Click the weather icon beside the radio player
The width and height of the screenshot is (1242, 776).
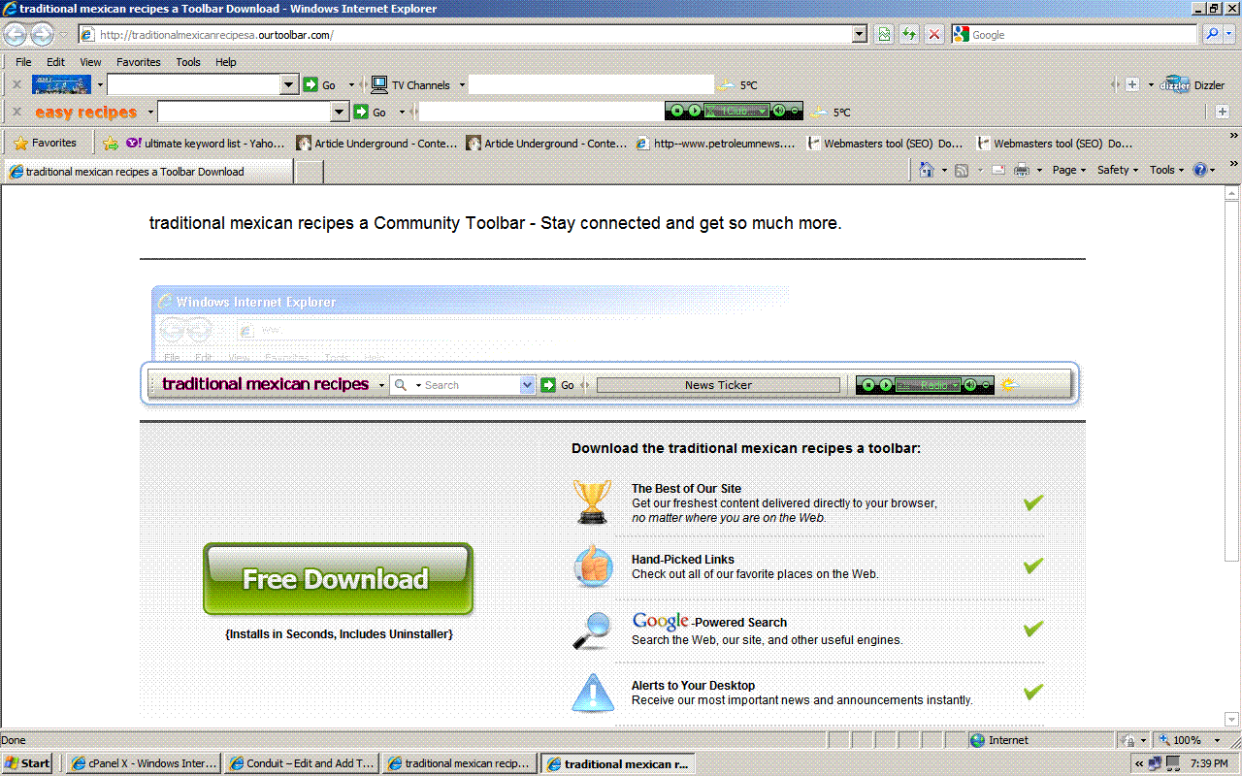(x=820, y=113)
